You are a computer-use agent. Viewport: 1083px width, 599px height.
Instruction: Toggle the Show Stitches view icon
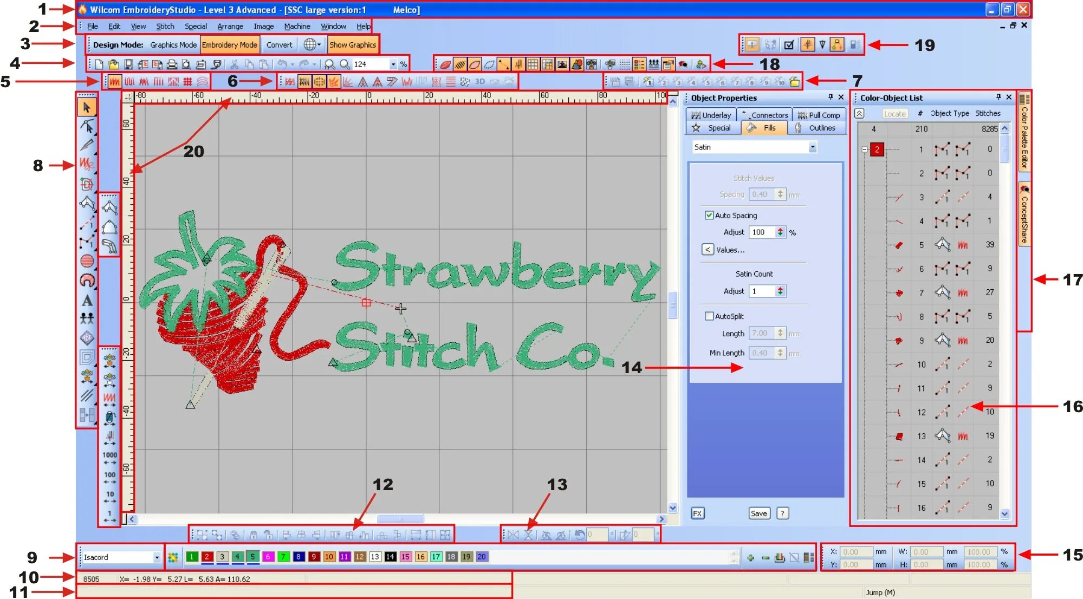[460, 65]
